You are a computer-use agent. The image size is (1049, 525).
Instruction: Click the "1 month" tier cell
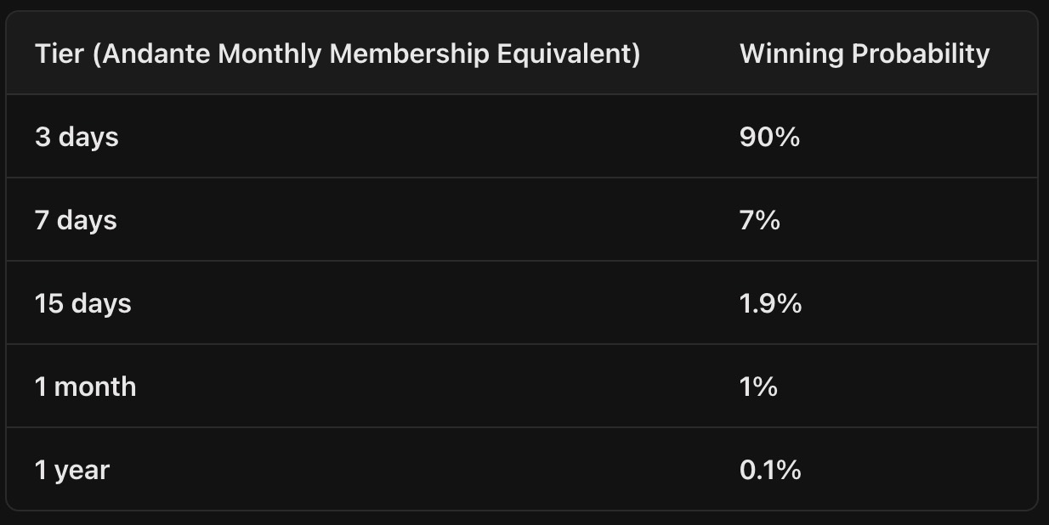pyautogui.click(x=85, y=387)
